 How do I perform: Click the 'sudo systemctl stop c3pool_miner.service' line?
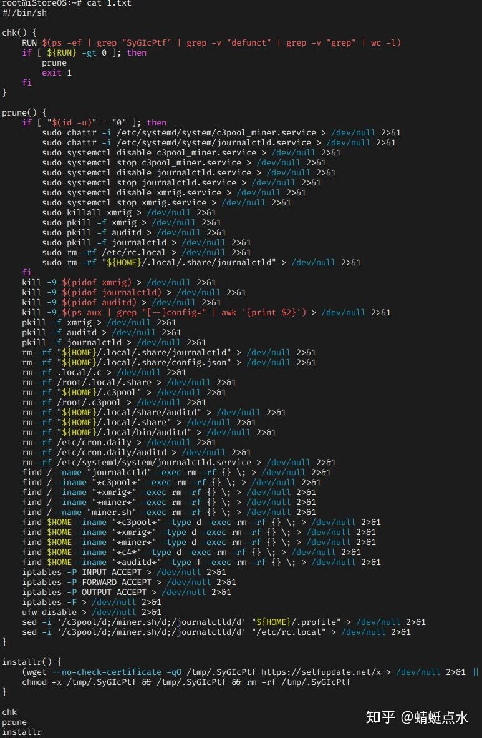(184, 163)
